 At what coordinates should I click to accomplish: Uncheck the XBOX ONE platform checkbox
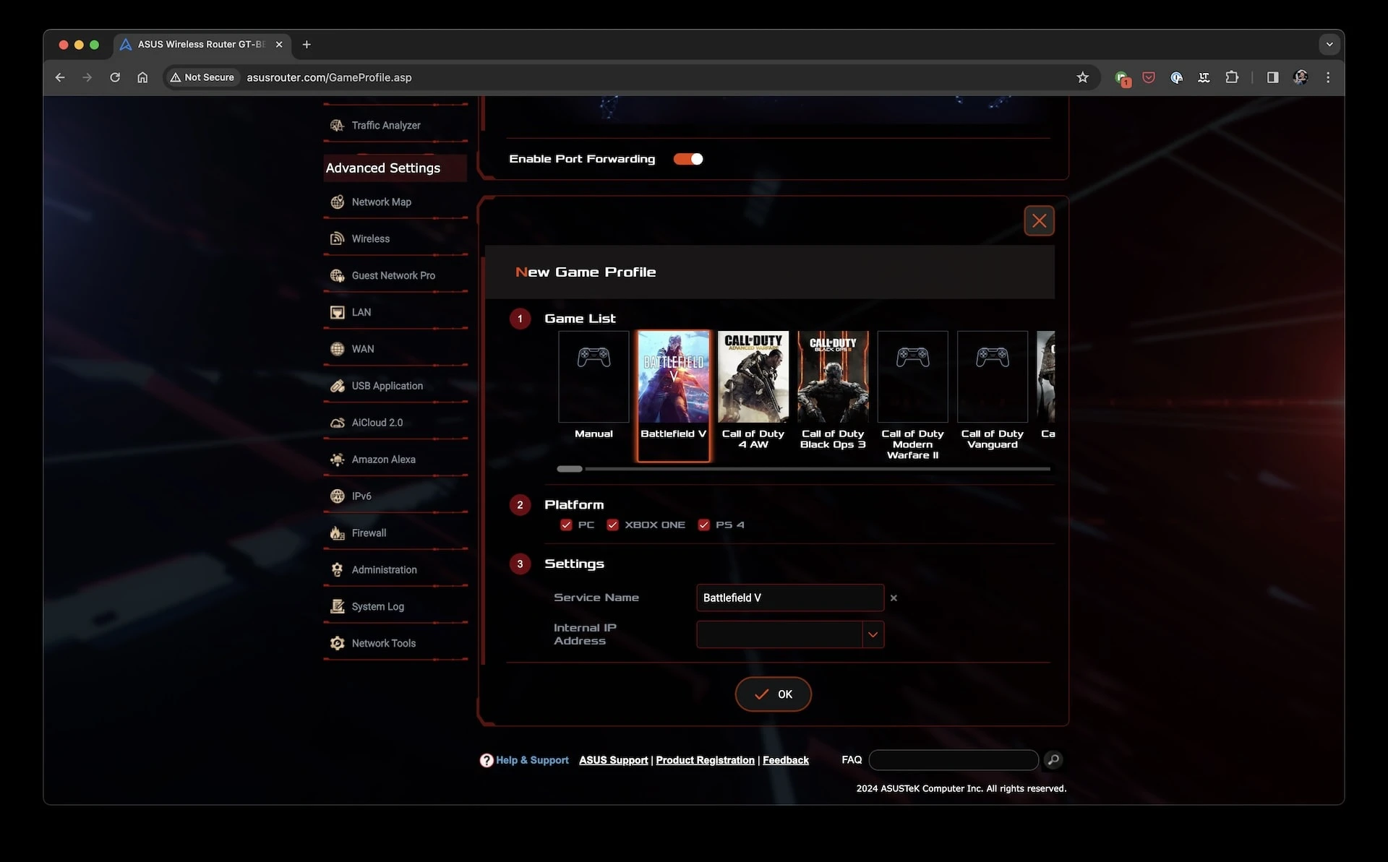tap(612, 525)
